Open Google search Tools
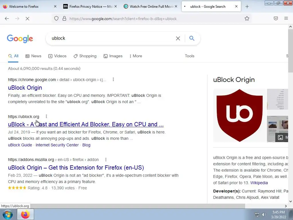This screenshot has width=293, height=220. click(190, 56)
